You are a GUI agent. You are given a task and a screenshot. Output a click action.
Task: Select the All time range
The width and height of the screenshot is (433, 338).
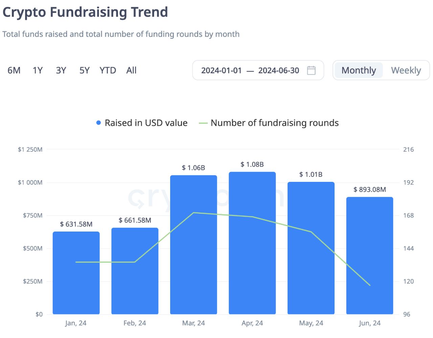131,70
